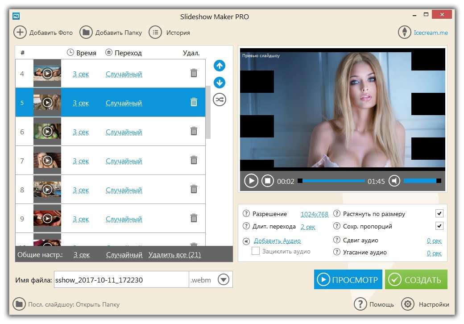Delete slide 7 with trash icon
464x324 pixels.
pos(194,160)
